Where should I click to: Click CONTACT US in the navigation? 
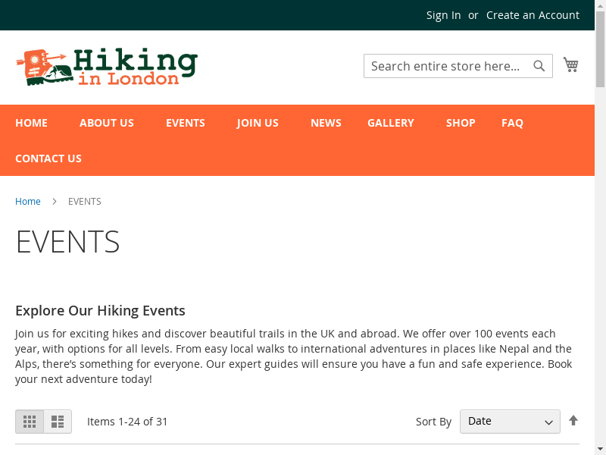[x=48, y=158]
